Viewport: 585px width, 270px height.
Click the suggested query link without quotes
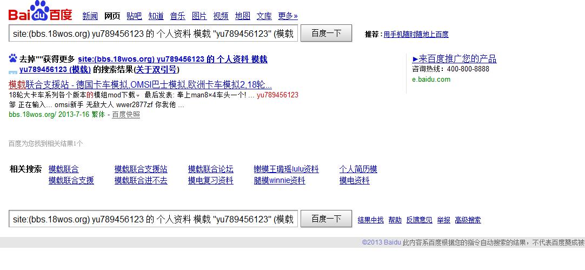point(172,59)
